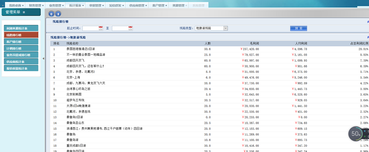Collapse the 线路排行榜 search panel chevron

click(368, 22)
